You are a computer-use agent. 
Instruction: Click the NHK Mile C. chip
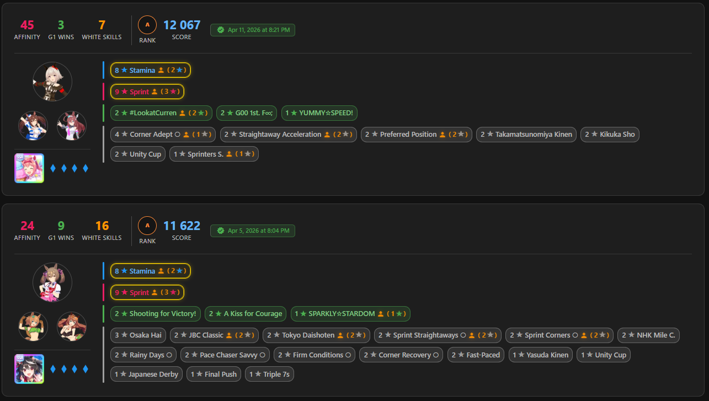[648, 335]
